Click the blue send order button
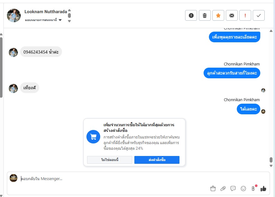 pos(157,160)
